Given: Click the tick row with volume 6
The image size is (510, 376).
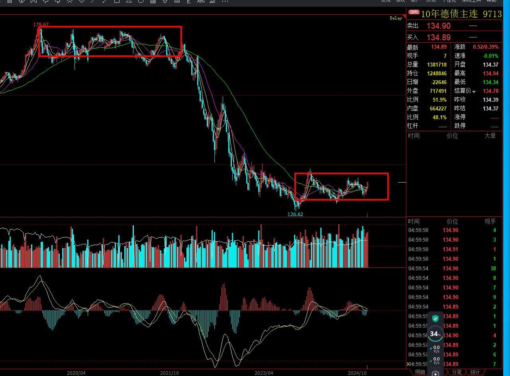Looking at the screenshot, I should [454, 354].
